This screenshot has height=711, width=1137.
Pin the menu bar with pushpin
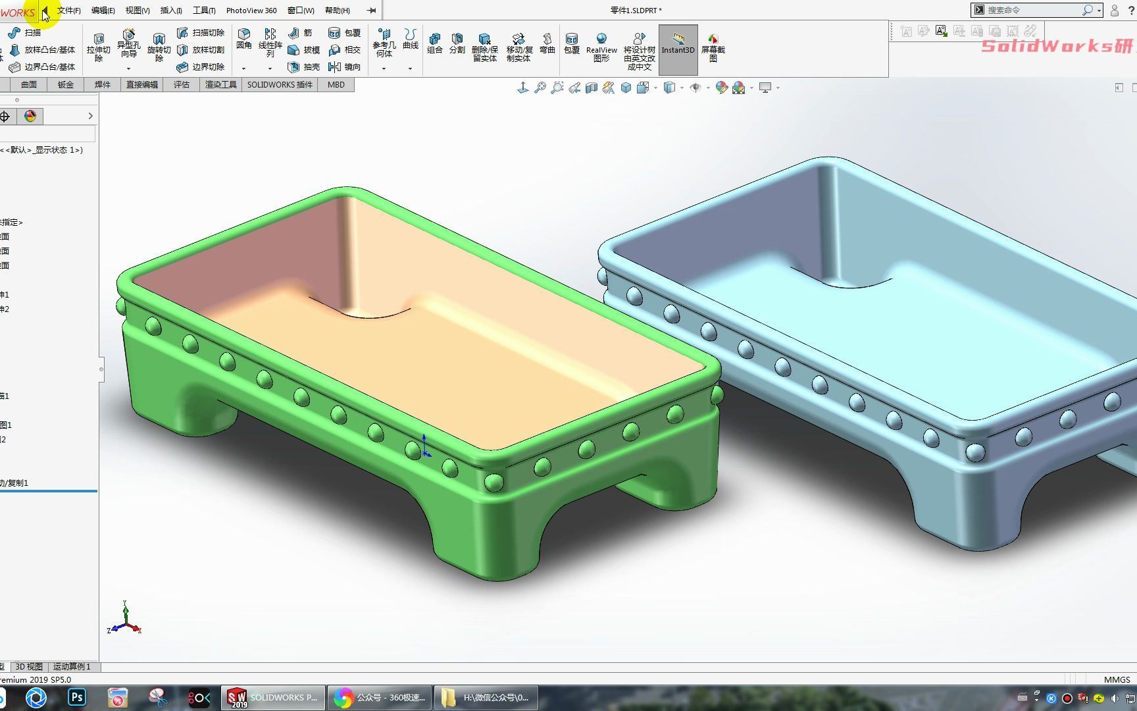coord(372,11)
